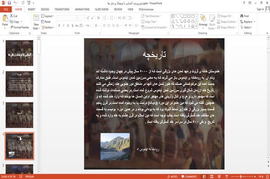Switch to the REVIEW tab
Viewport: 270px width, 179px height.
[x=118, y=9]
